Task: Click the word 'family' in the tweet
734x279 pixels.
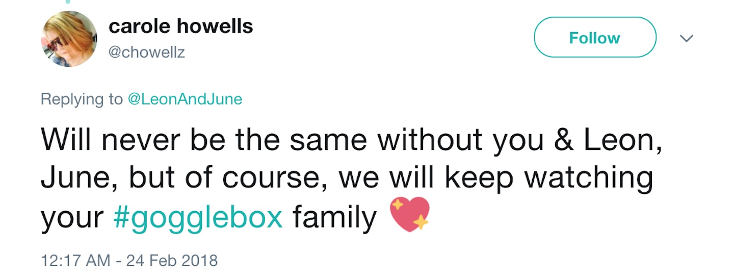Action: 334,218
